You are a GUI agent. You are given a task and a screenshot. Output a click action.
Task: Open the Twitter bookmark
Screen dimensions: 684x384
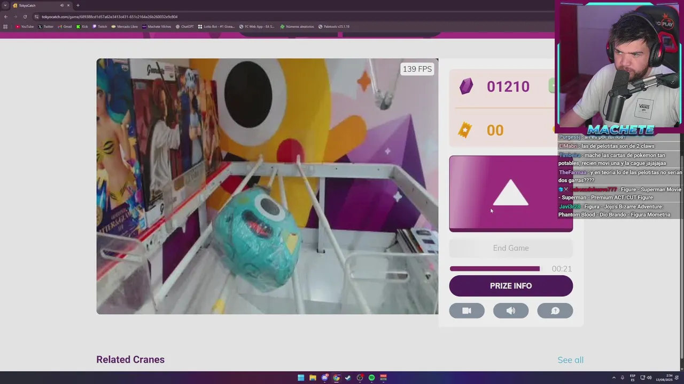46,27
